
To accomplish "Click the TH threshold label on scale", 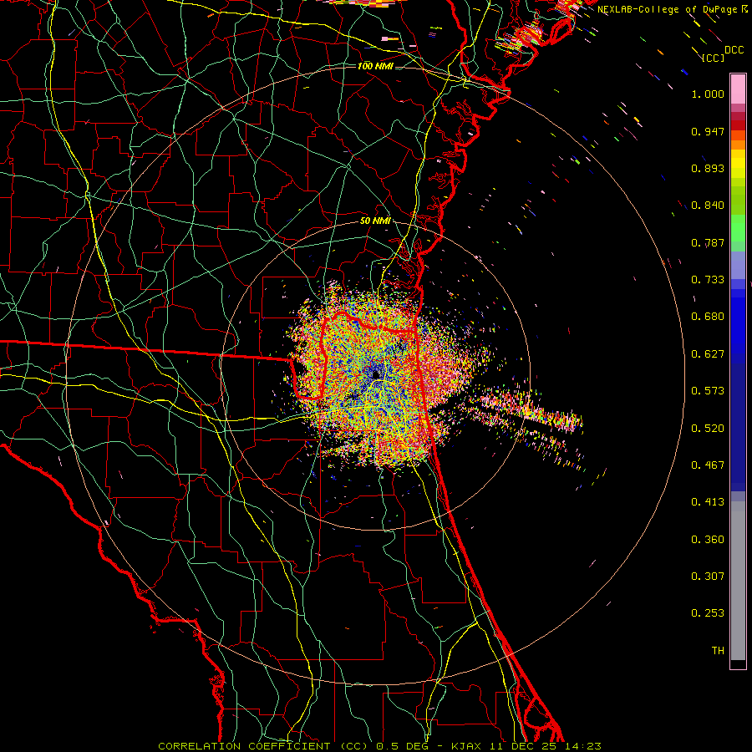I will (718, 651).
